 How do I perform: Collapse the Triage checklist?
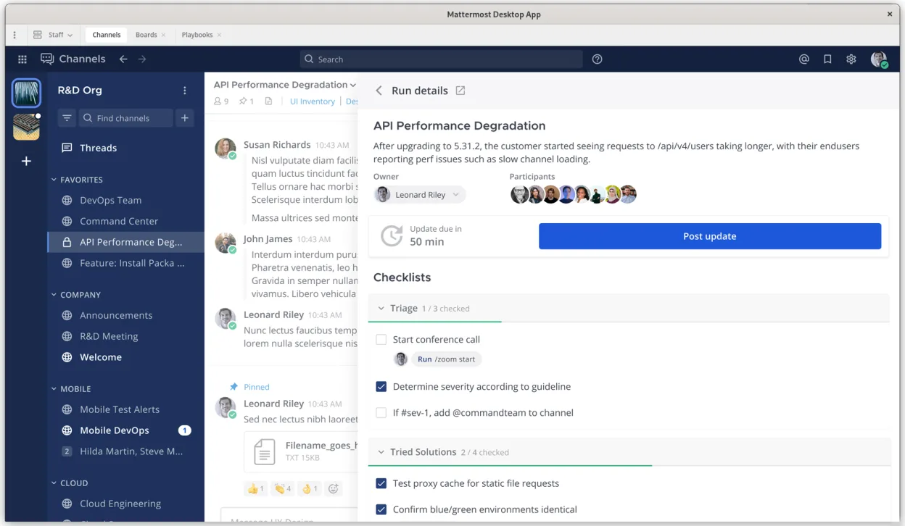pos(381,309)
